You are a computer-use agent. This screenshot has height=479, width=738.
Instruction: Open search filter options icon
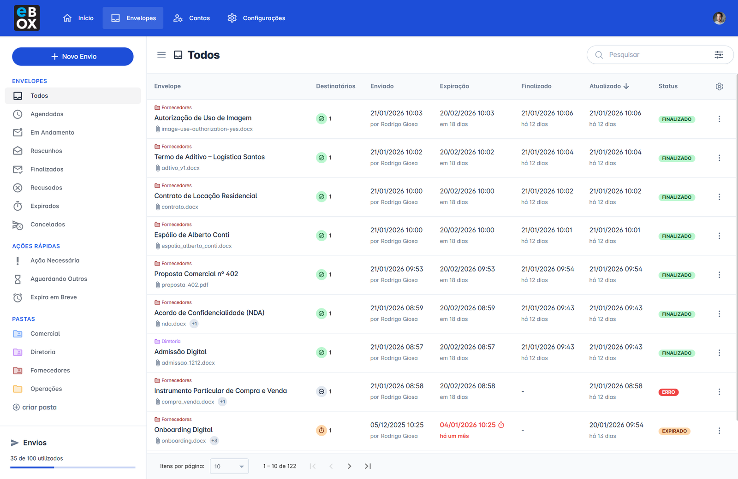coord(719,55)
